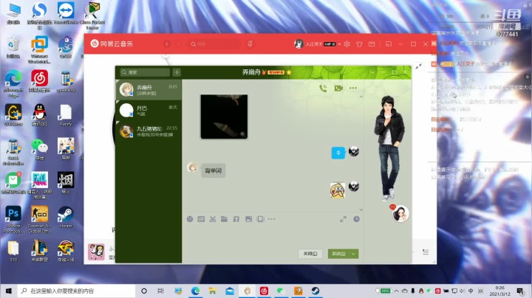Click the SVIP badge in chat title
Viewport: 532px width, 298px height.
pos(276,72)
